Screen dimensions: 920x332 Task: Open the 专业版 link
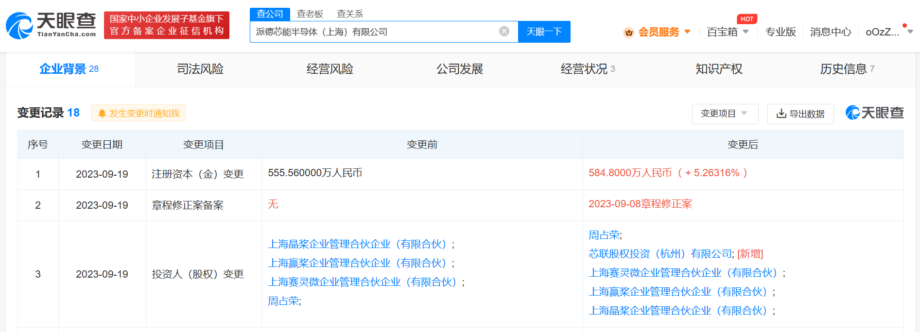tap(781, 32)
